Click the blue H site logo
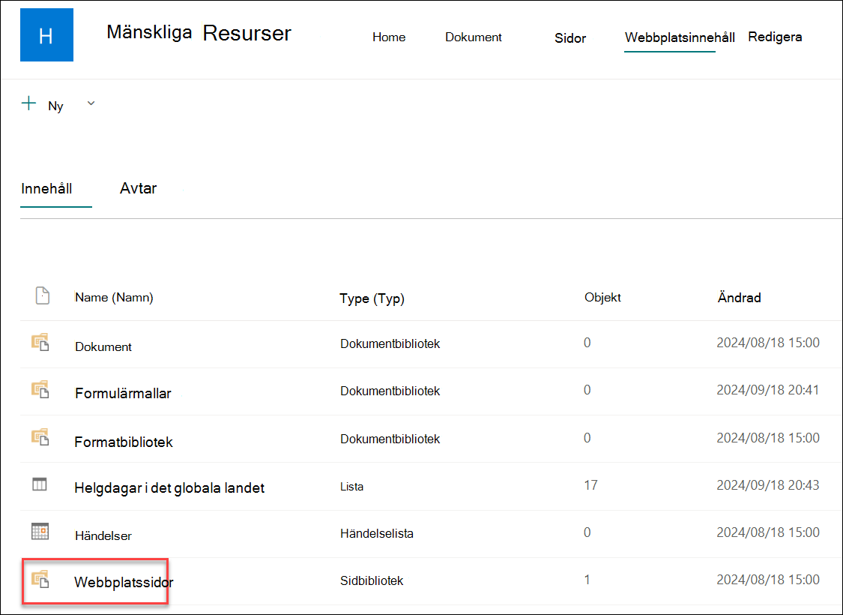Image resolution: width=843 pixels, height=615 pixels. 46,35
